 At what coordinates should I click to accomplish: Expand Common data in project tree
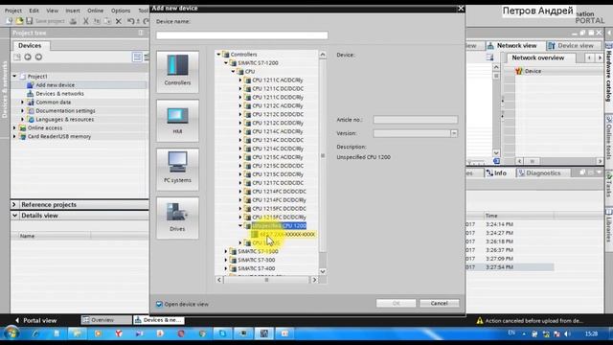[22, 103]
